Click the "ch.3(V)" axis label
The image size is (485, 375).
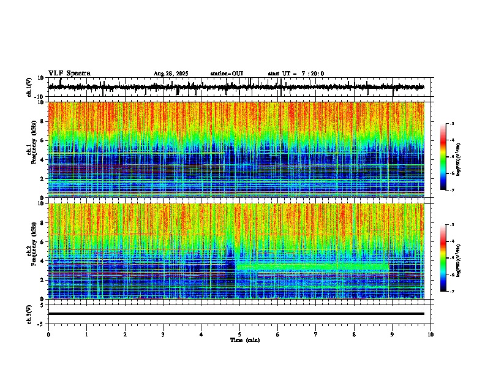pos(29,315)
